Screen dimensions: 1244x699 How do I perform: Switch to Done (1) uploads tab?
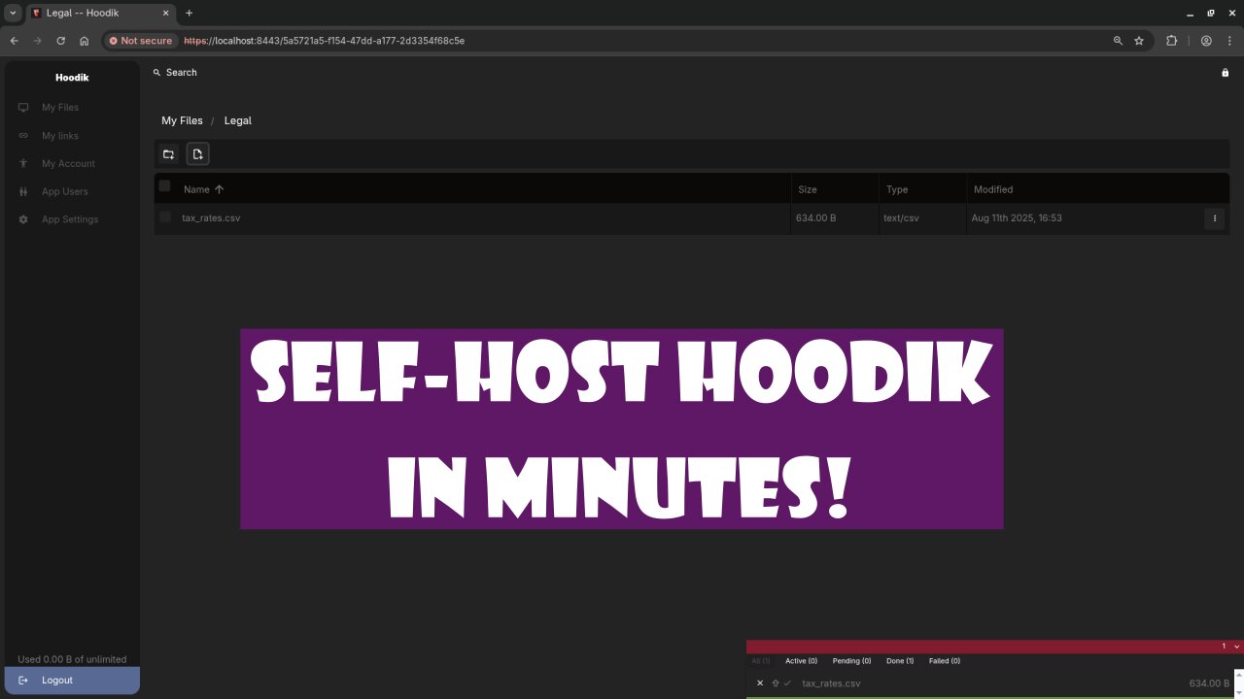pos(900,661)
